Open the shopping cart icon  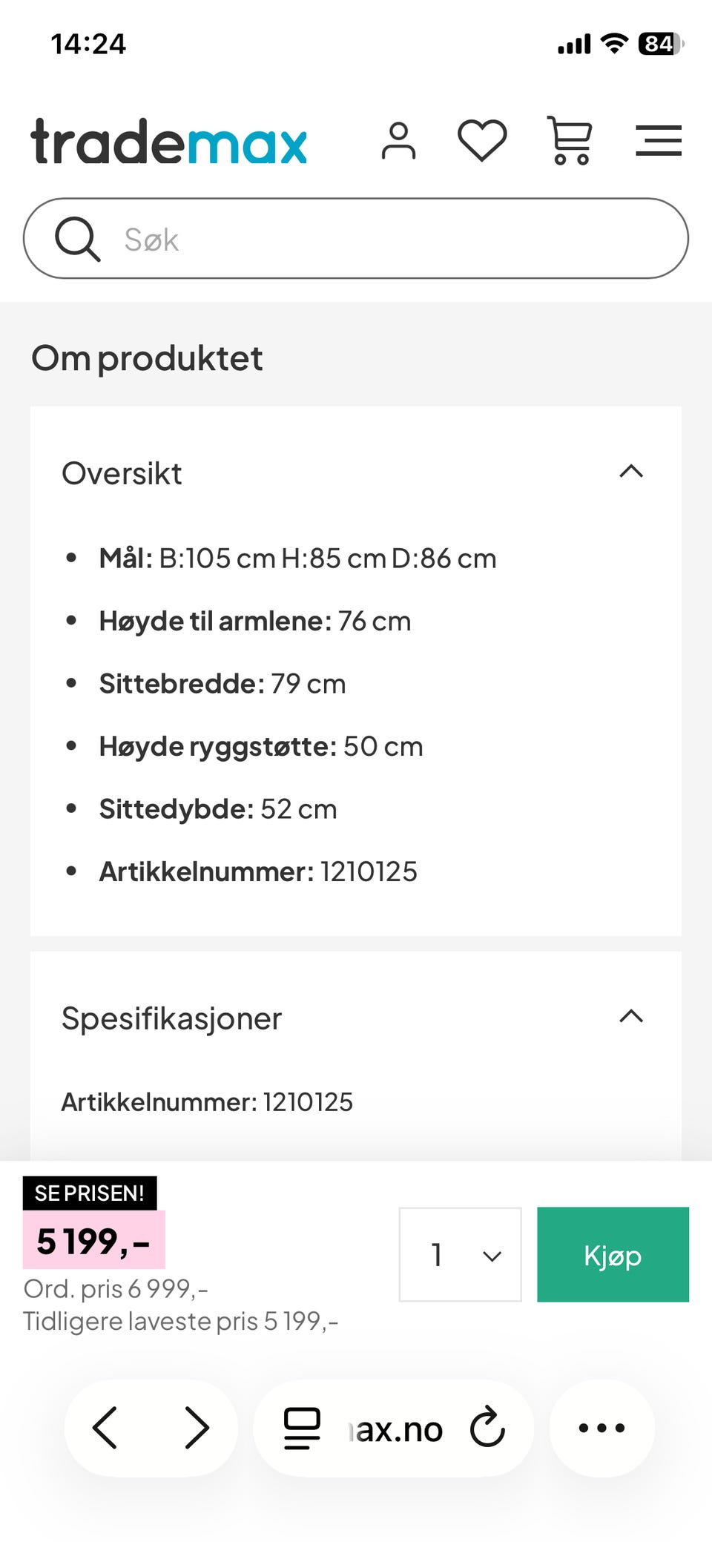coord(570,139)
